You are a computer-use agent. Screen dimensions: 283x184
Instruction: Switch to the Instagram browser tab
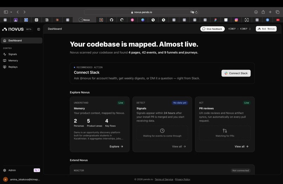(x=236, y=20)
